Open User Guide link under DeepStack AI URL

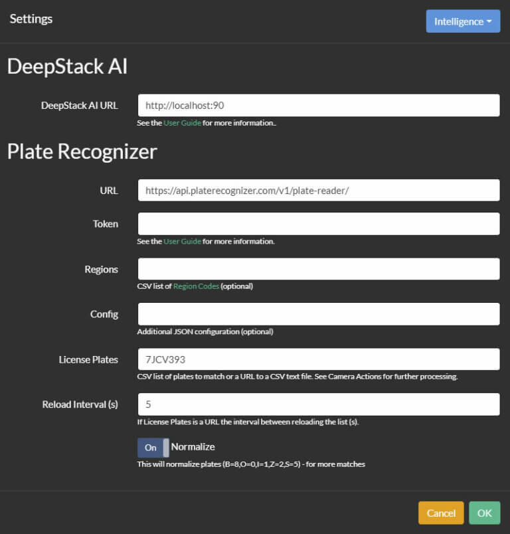[182, 123]
